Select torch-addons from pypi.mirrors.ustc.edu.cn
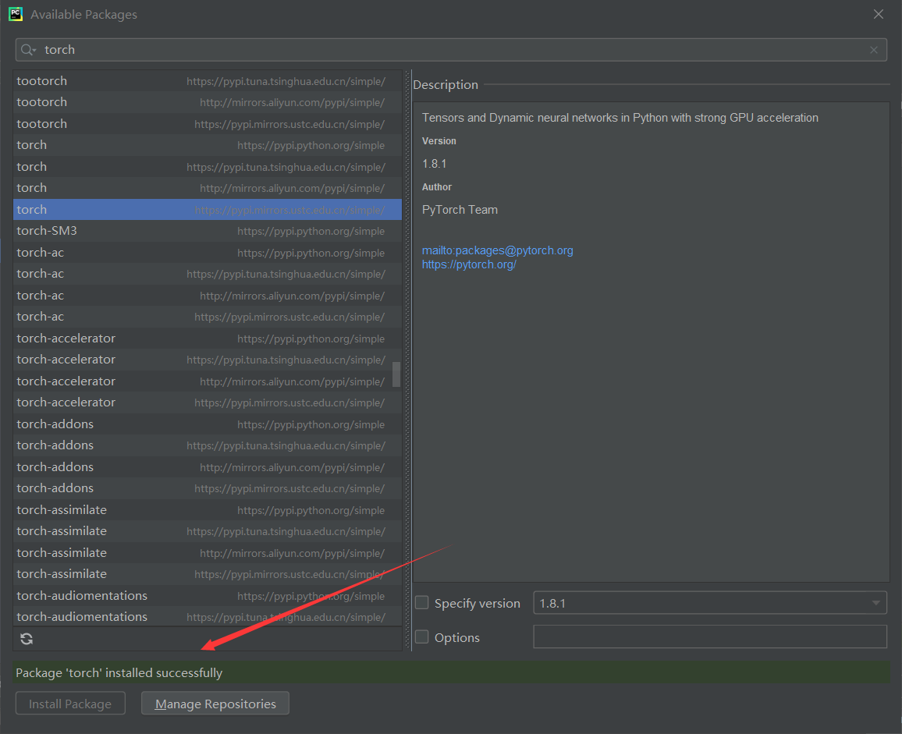Image resolution: width=902 pixels, height=734 pixels. pos(207,488)
